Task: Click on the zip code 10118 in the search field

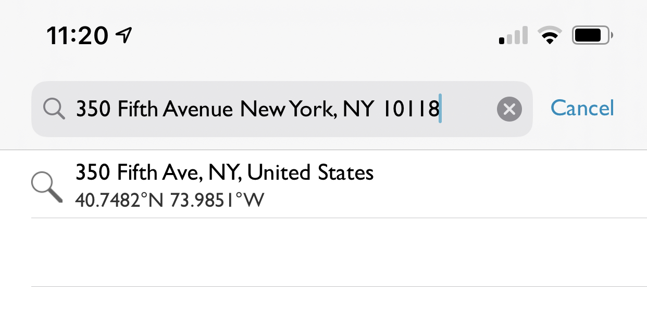Action: 410,109
